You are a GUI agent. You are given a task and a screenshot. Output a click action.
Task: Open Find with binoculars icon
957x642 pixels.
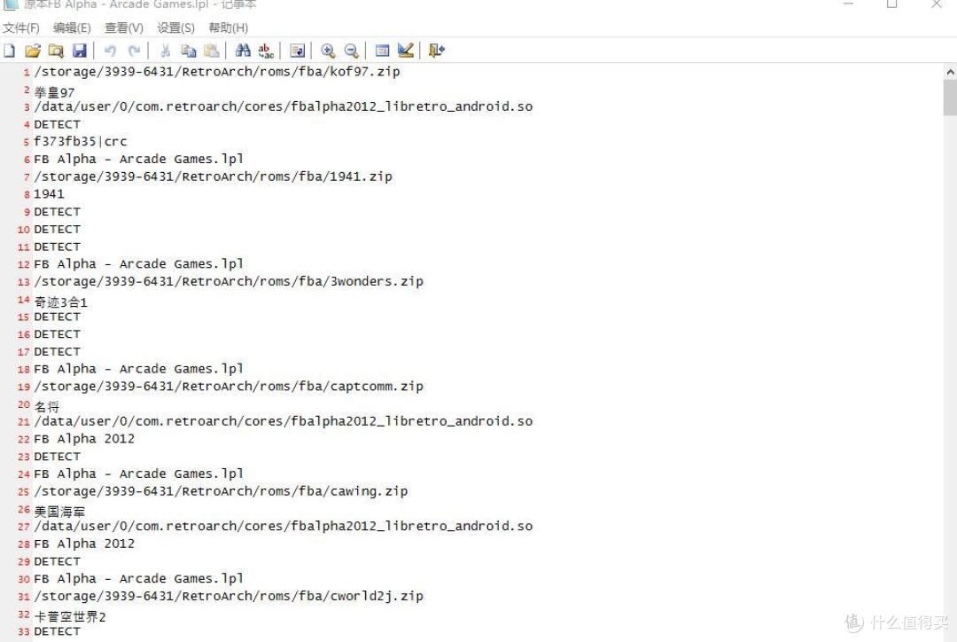point(243,51)
